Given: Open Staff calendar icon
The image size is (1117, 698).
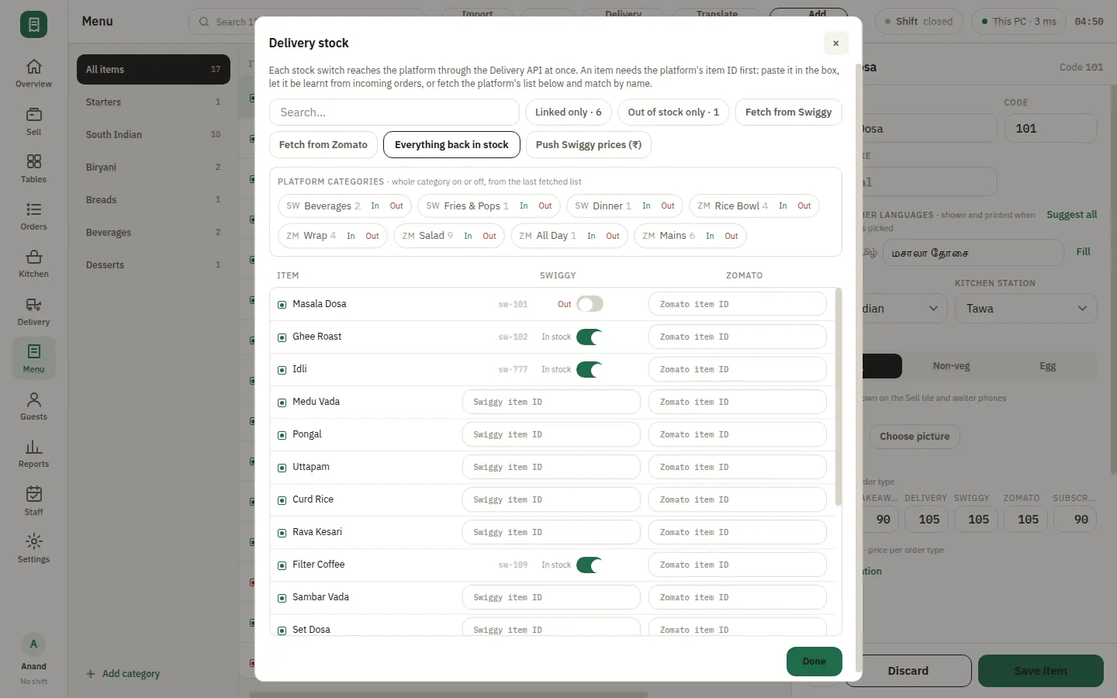Looking at the screenshot, I should tap(33, 494).
